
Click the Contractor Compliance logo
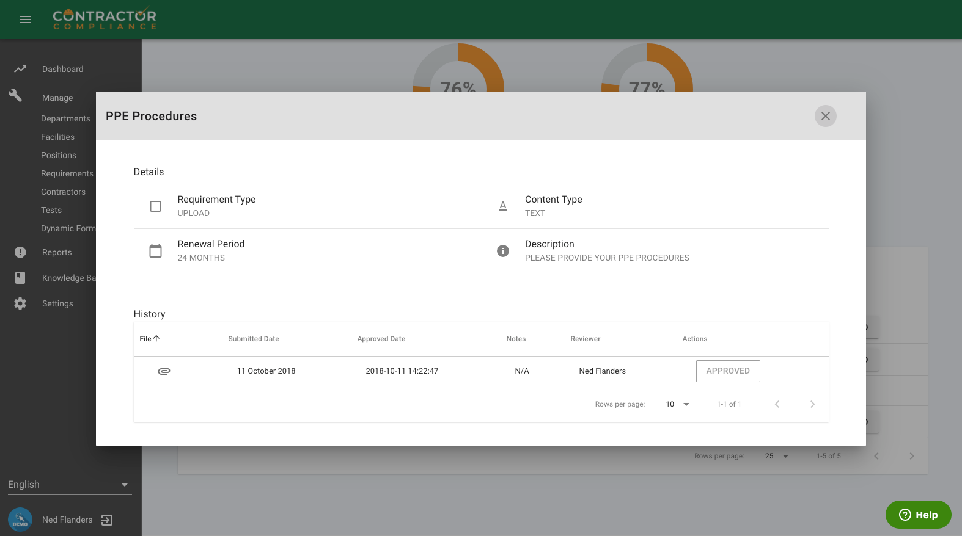[x=105, y=19]
